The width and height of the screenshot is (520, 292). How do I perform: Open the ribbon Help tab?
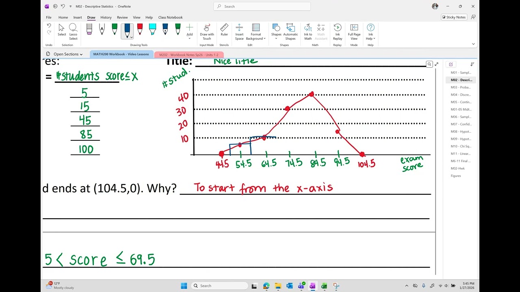point(149,17)
